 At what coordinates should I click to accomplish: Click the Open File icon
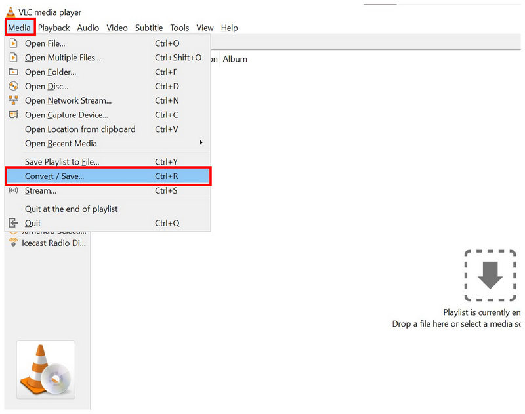(14, 43)
